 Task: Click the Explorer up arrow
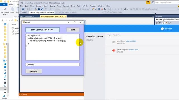pyautogui.click(x=12, y=20)
